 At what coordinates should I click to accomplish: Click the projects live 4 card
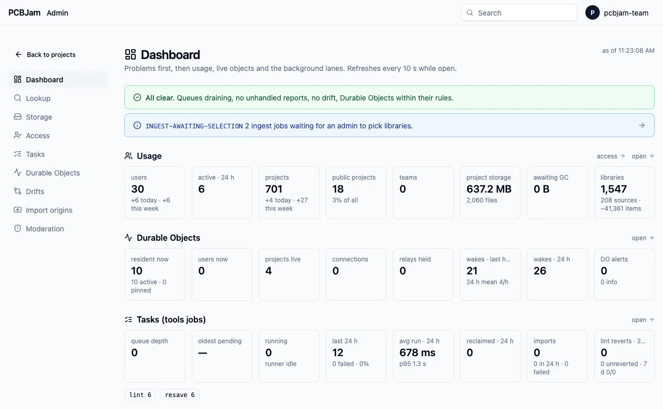(x=289, y=274)
